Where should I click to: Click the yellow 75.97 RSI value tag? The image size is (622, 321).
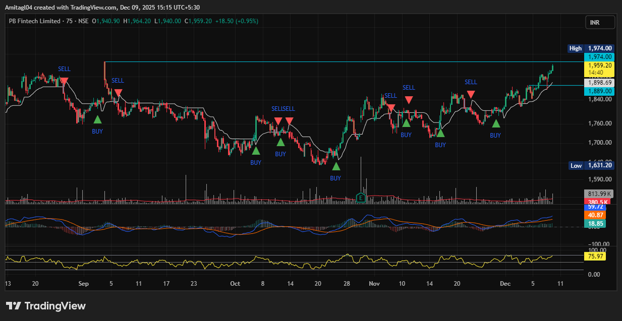pos(594,256)
